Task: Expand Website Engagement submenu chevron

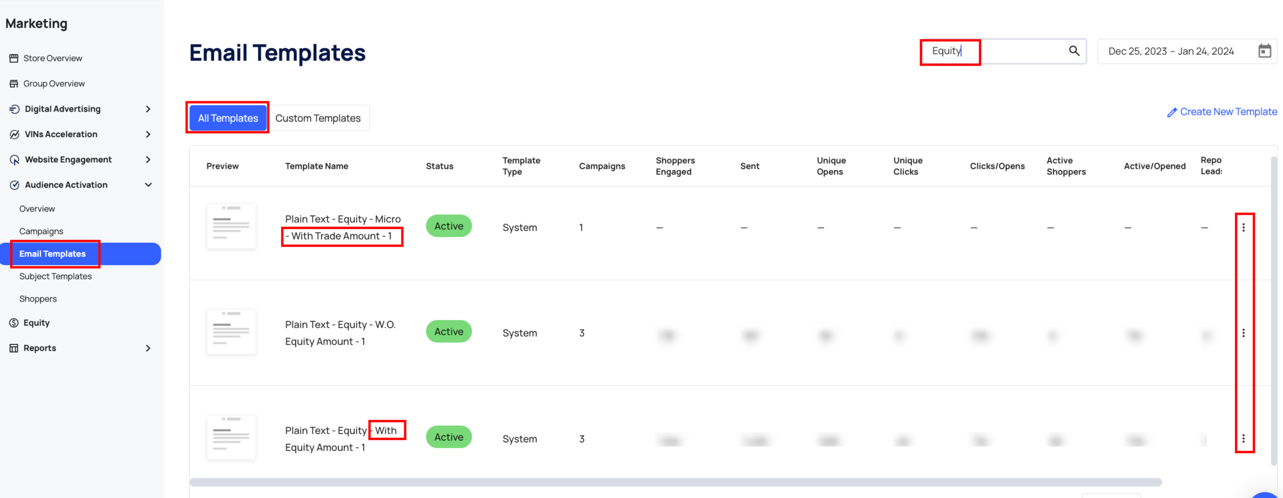Action: 148,160
